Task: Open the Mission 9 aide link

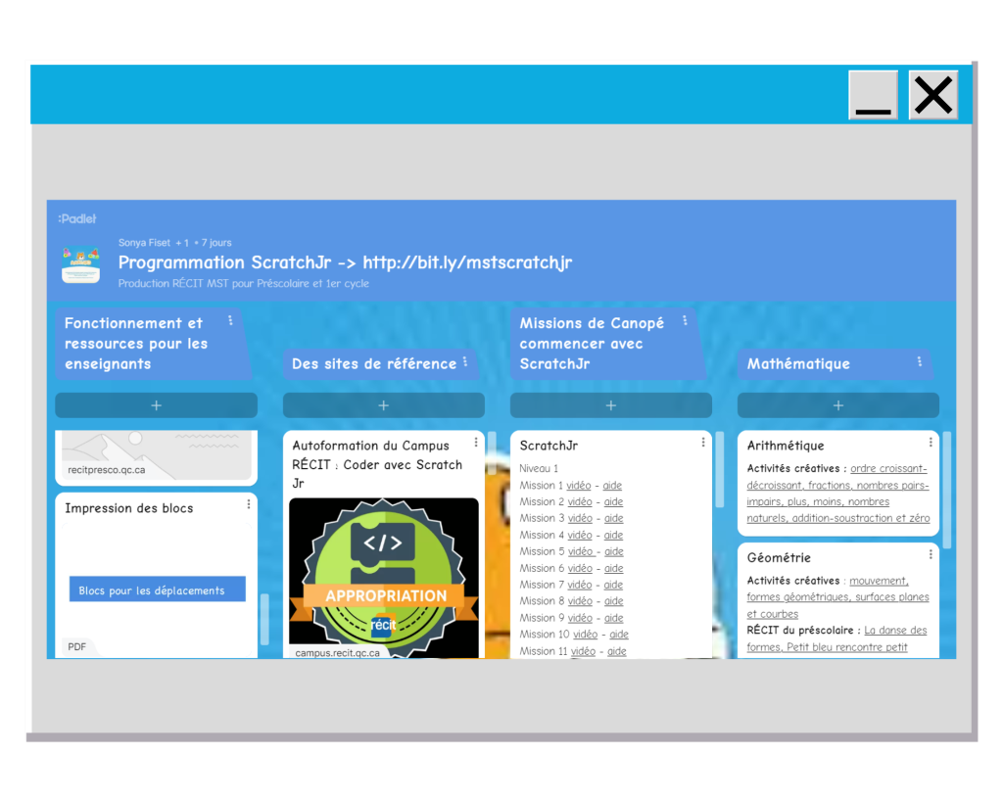Action: [614, 618]
